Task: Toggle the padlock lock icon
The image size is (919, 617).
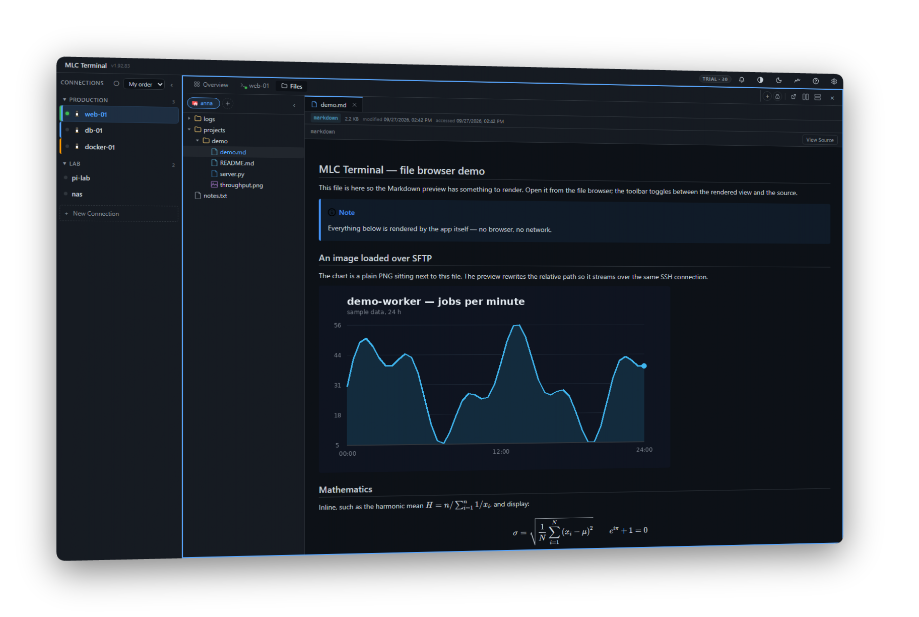Action: (x=777, y=96)
